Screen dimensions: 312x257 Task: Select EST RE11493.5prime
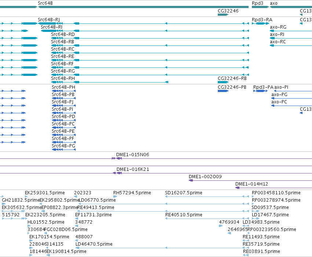[x=261, y=237]
